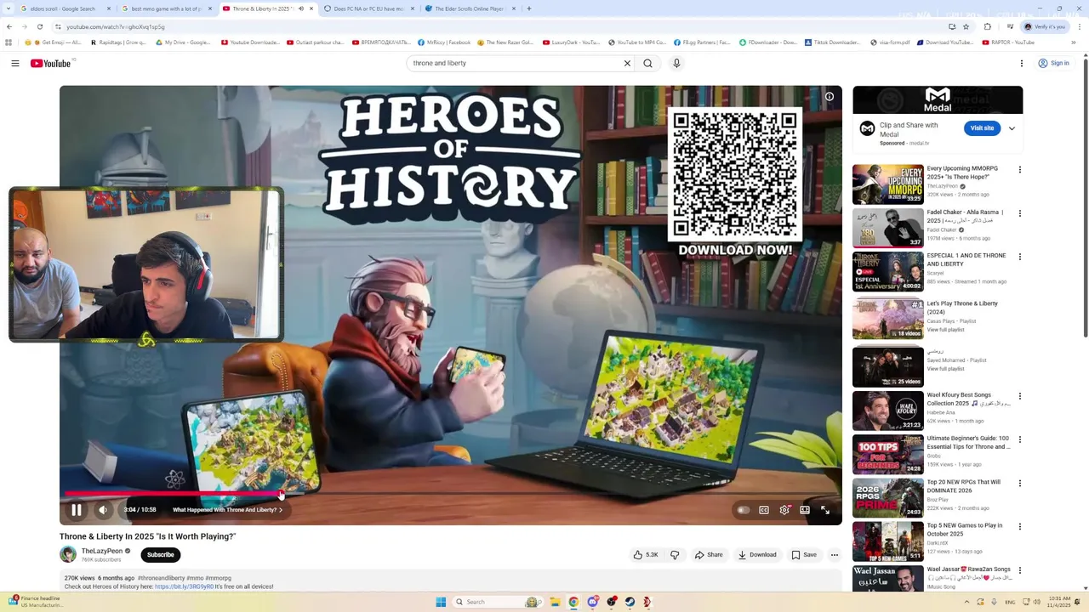
Task: Click the Windows taskbar Search box
Action: tap(497, 602)
